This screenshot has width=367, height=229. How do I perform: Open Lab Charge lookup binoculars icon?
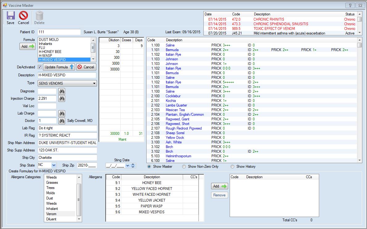pos(62,113)
